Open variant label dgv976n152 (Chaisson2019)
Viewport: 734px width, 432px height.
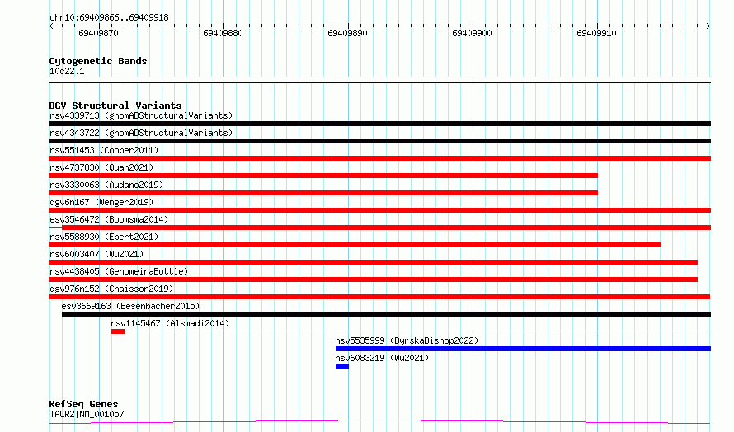click(111, 289)
